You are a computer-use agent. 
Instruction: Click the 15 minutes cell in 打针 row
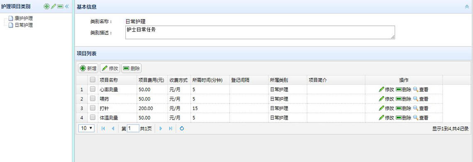[x=210, y=108]
